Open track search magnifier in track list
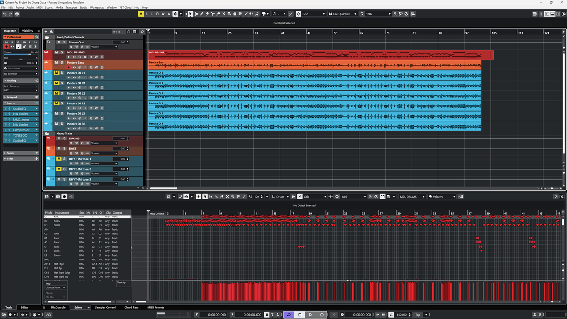Screen dimensions: 567x319 coord(142,32)
